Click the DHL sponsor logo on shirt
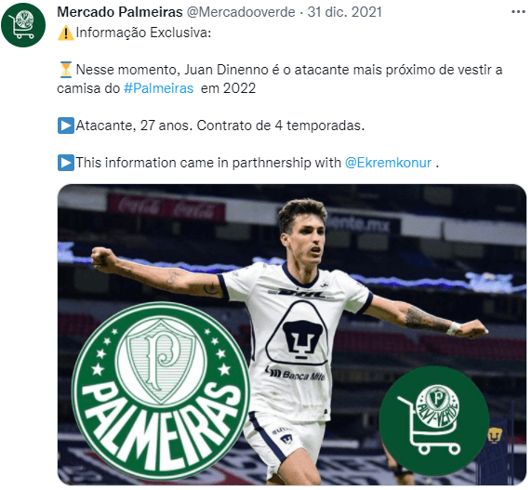This screenshot has height=490, width=532. point(302,292)
